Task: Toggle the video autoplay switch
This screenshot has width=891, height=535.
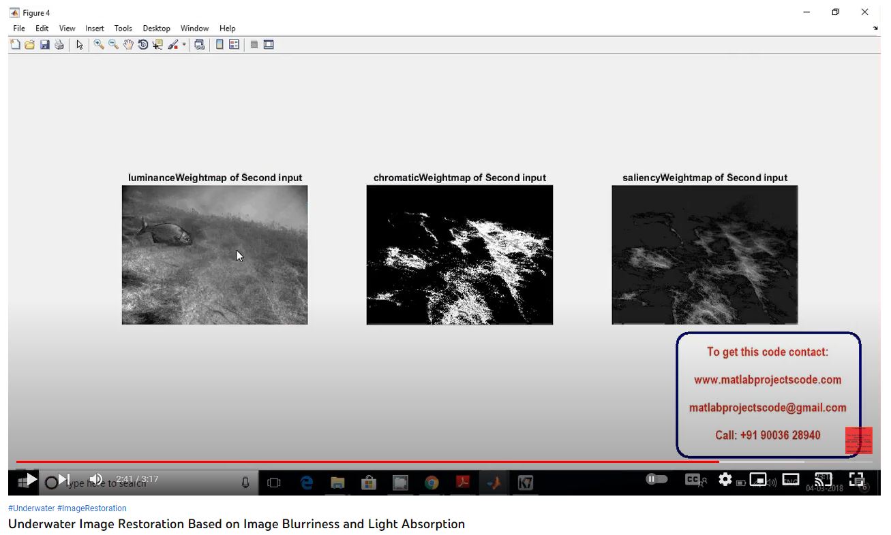Action: point(656,479)
